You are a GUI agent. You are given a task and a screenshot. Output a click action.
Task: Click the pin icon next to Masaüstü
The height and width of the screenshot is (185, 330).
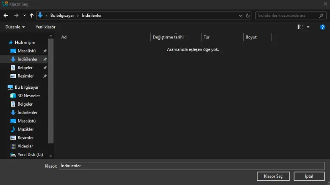point(45,51)
